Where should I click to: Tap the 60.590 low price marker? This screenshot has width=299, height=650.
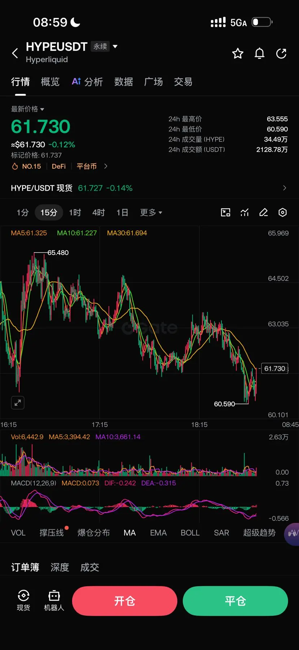tap(224, 404)
